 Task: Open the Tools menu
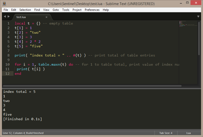point(66,10)
